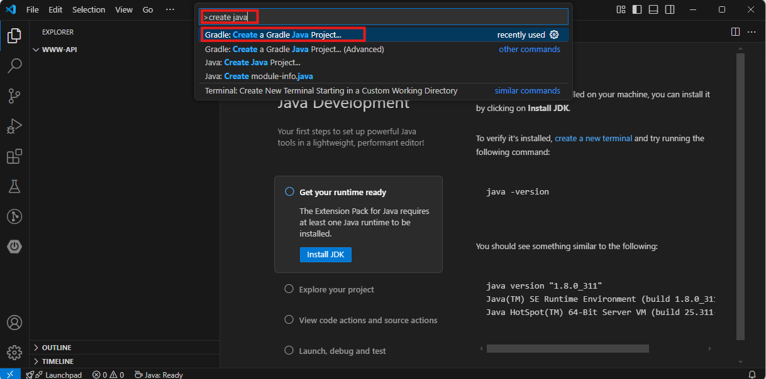Open the overflow menu ellipsis in menu bar

coord(170,9)
